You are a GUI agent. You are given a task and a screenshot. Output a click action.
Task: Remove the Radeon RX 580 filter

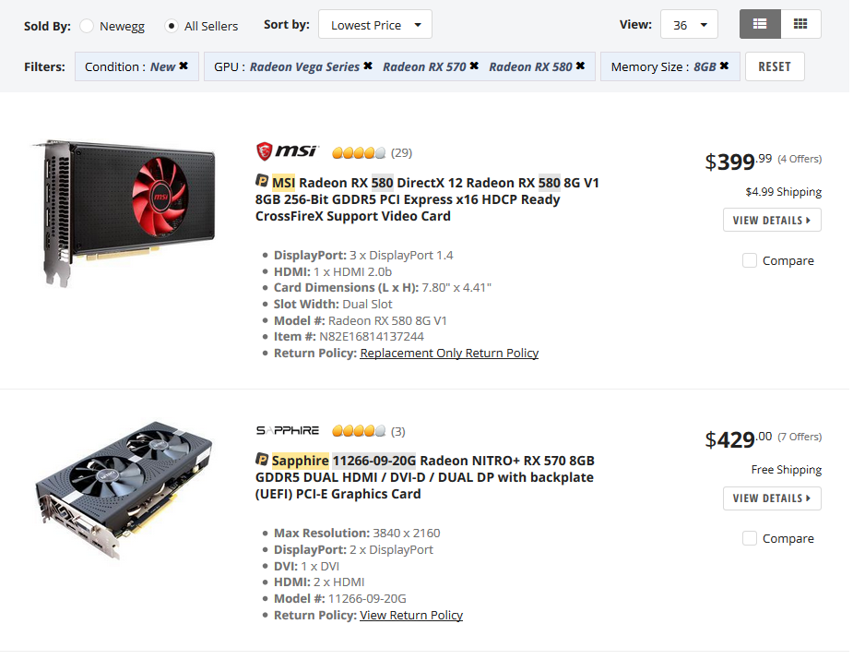coord(580,66)
